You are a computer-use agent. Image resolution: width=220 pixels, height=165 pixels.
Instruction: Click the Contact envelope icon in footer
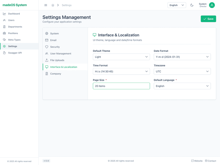click(x=206, y=161)
